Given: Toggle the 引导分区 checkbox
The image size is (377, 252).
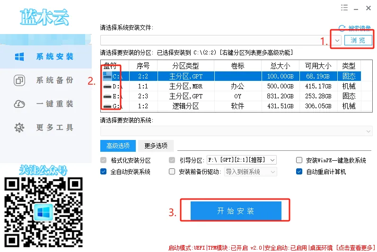Looking at the screenshot, I should point(172,160).
